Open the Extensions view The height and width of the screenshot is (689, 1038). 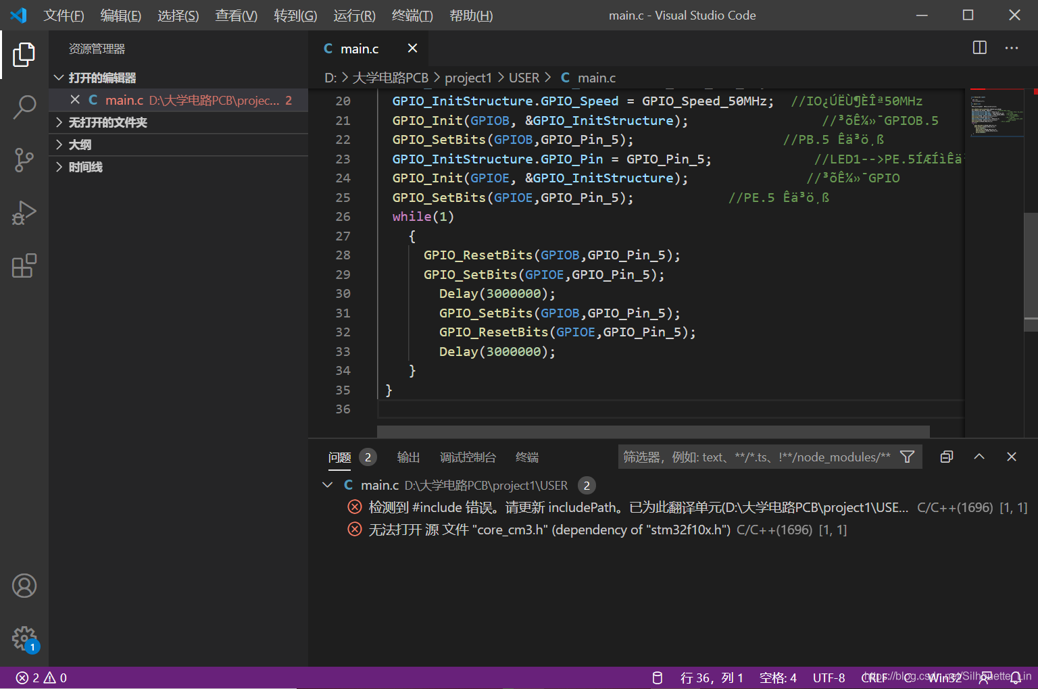pyautogui.click(x=24, y=265)
